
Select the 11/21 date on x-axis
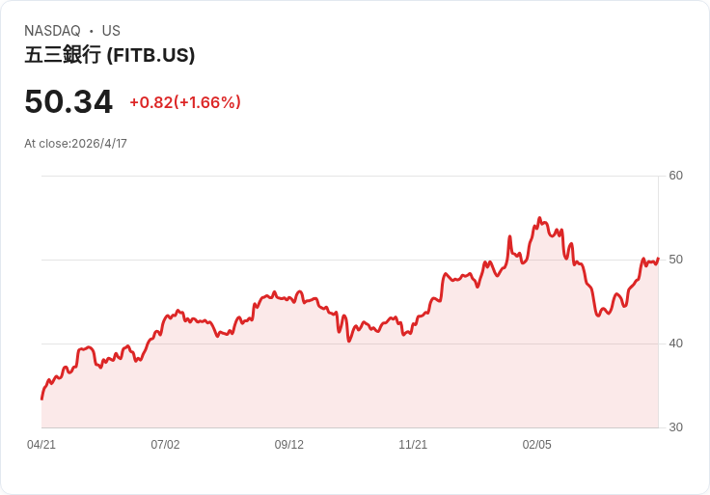point(413,445)
